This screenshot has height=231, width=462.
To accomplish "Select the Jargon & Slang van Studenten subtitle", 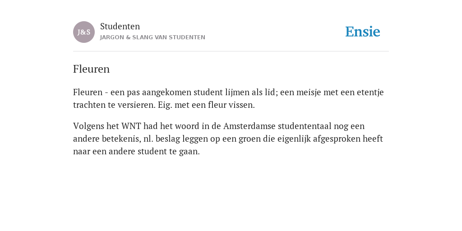I will (x=152, y=37).
